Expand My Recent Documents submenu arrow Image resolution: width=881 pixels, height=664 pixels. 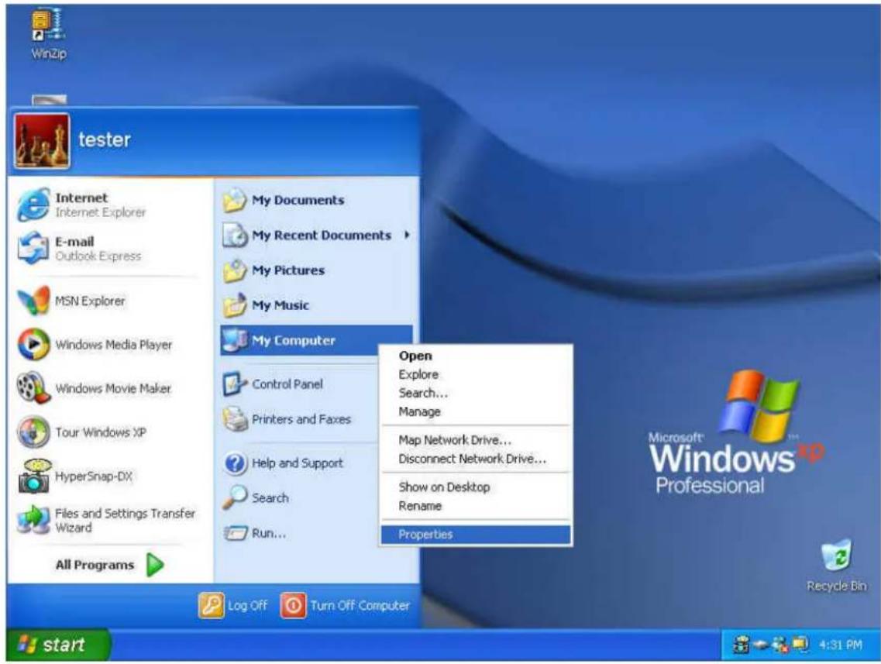pos(407,235)
